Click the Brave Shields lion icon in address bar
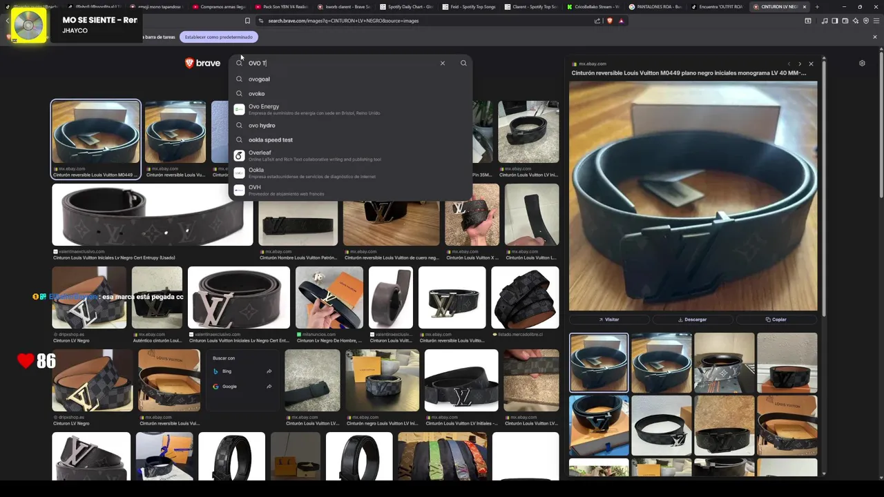Viewport: 884px width, 497px height. pyautogui.click(x=609, y=21)
